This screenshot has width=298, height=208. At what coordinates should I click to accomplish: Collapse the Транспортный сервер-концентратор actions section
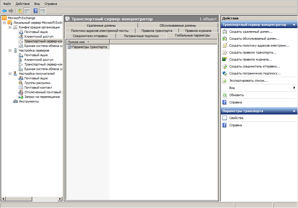pyautogui.click(x=294, y=25)
